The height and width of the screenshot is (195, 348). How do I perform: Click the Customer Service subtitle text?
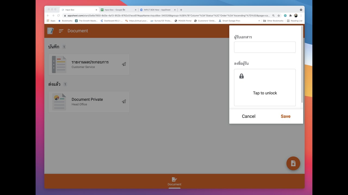(x=83, y=67)
